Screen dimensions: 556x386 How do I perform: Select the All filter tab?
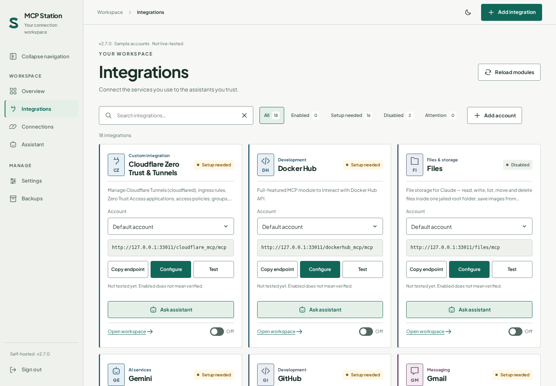272,115
